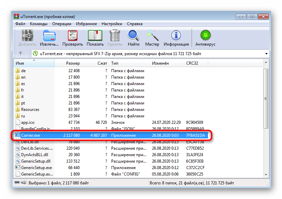Click the GenericSetup.exe application icon
The width and height of the screenshot is (282, 199).
click(x=18, y=167)
